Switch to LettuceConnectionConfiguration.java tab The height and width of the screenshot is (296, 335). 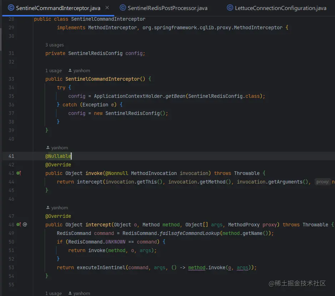277,8
